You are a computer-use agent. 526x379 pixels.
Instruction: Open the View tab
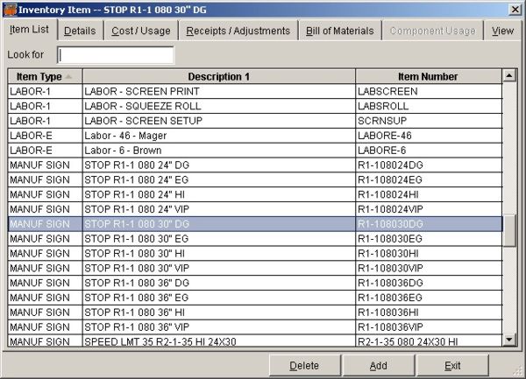pos(502,31)
